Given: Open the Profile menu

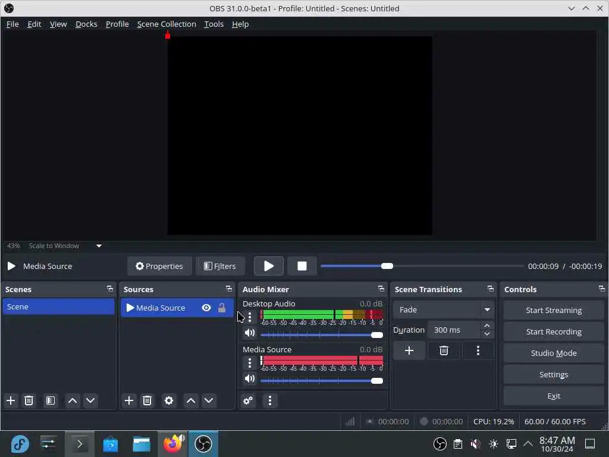Looking at the screenshot, I should [x=117, y=24].
